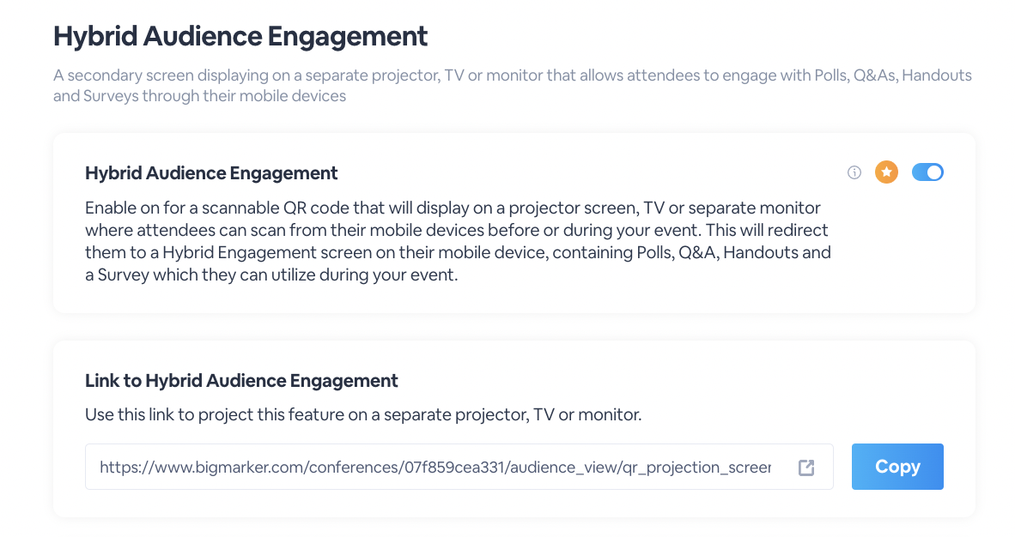Click line 'a Survey which they can utilize'
This screenshot has height=537, width=1015.
tap(270, 276)
